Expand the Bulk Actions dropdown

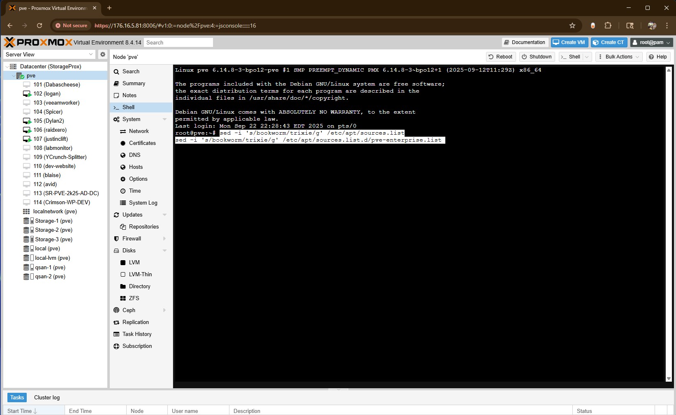click(x=618, y=57)
